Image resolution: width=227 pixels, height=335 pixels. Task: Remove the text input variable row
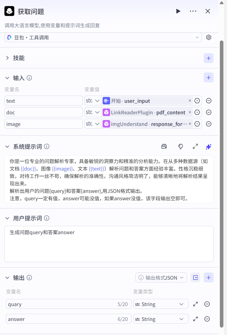[x=209, y=101]
